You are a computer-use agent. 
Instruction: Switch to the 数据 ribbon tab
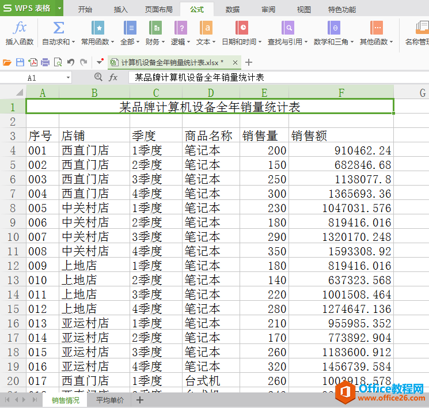click(x=233, y=10)
